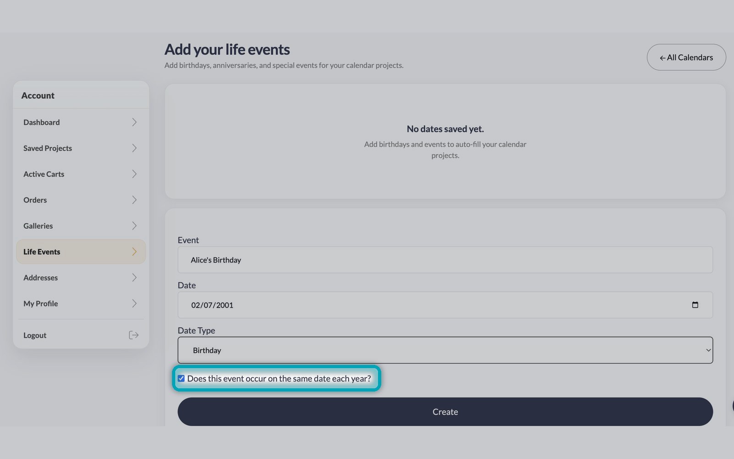Click the chevron beside Orders
The height and width of the screenshot is (459, 734).
(x=134, y=200)
